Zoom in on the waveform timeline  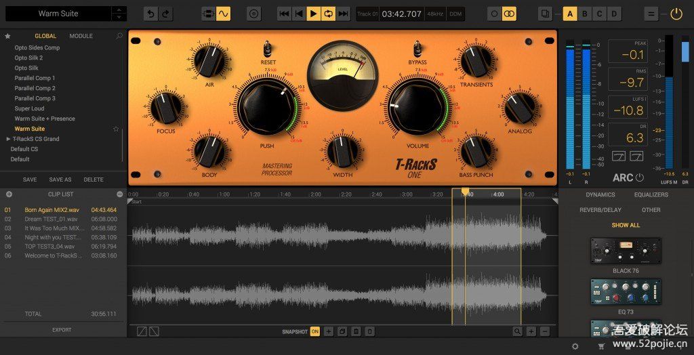click(x=531, y=331)
